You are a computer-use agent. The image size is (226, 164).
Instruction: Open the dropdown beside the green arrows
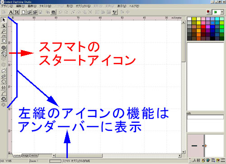(222, 12)
